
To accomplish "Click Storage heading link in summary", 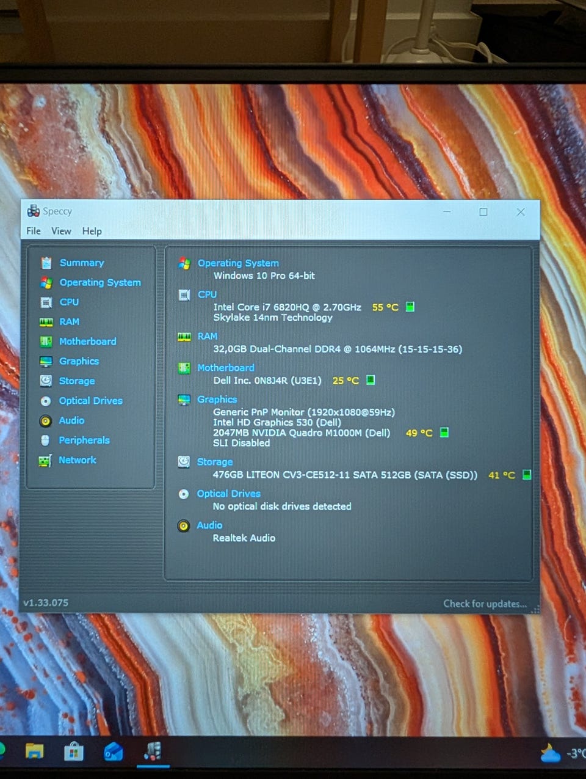I will 215,462.
